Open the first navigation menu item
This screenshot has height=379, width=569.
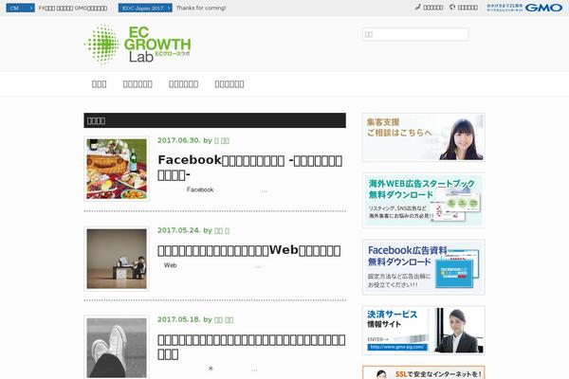(99, 84)
